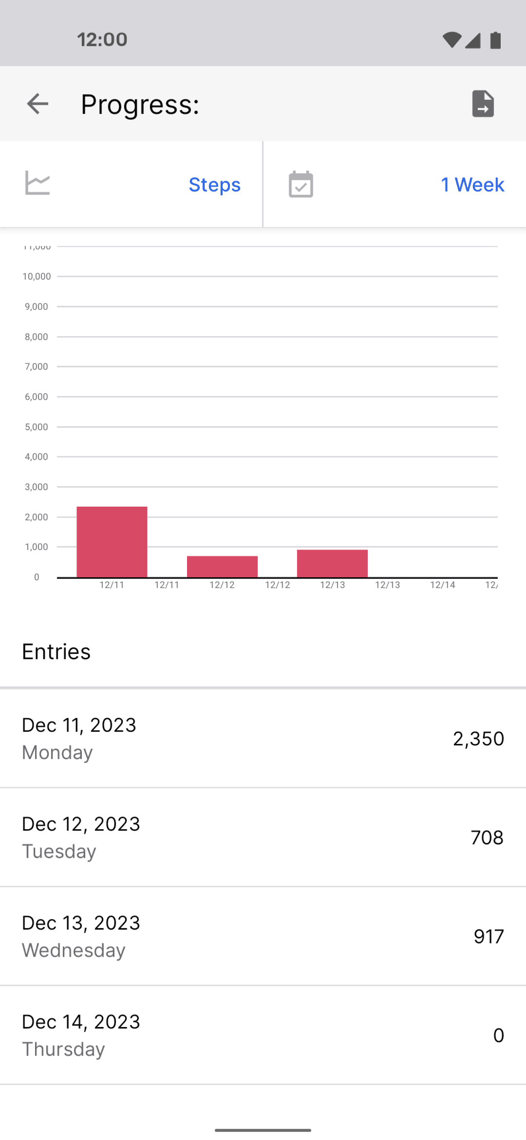Tap the 2,350 steps value
The width and height of the screenshot is (526, 1140).
tap(478, 739)
